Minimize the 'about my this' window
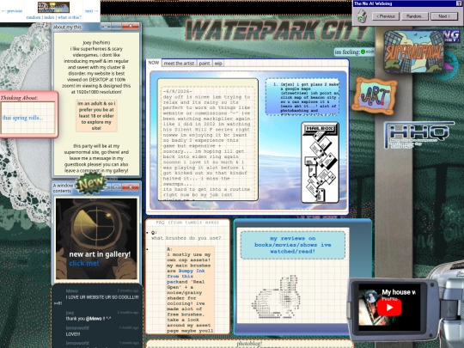464x348 pixels. pyautogui.click(x=106, y=27)
